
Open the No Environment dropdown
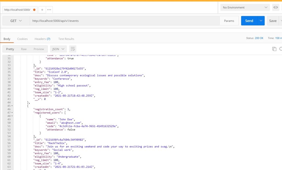pyautogui.click(x=245, y=7)
